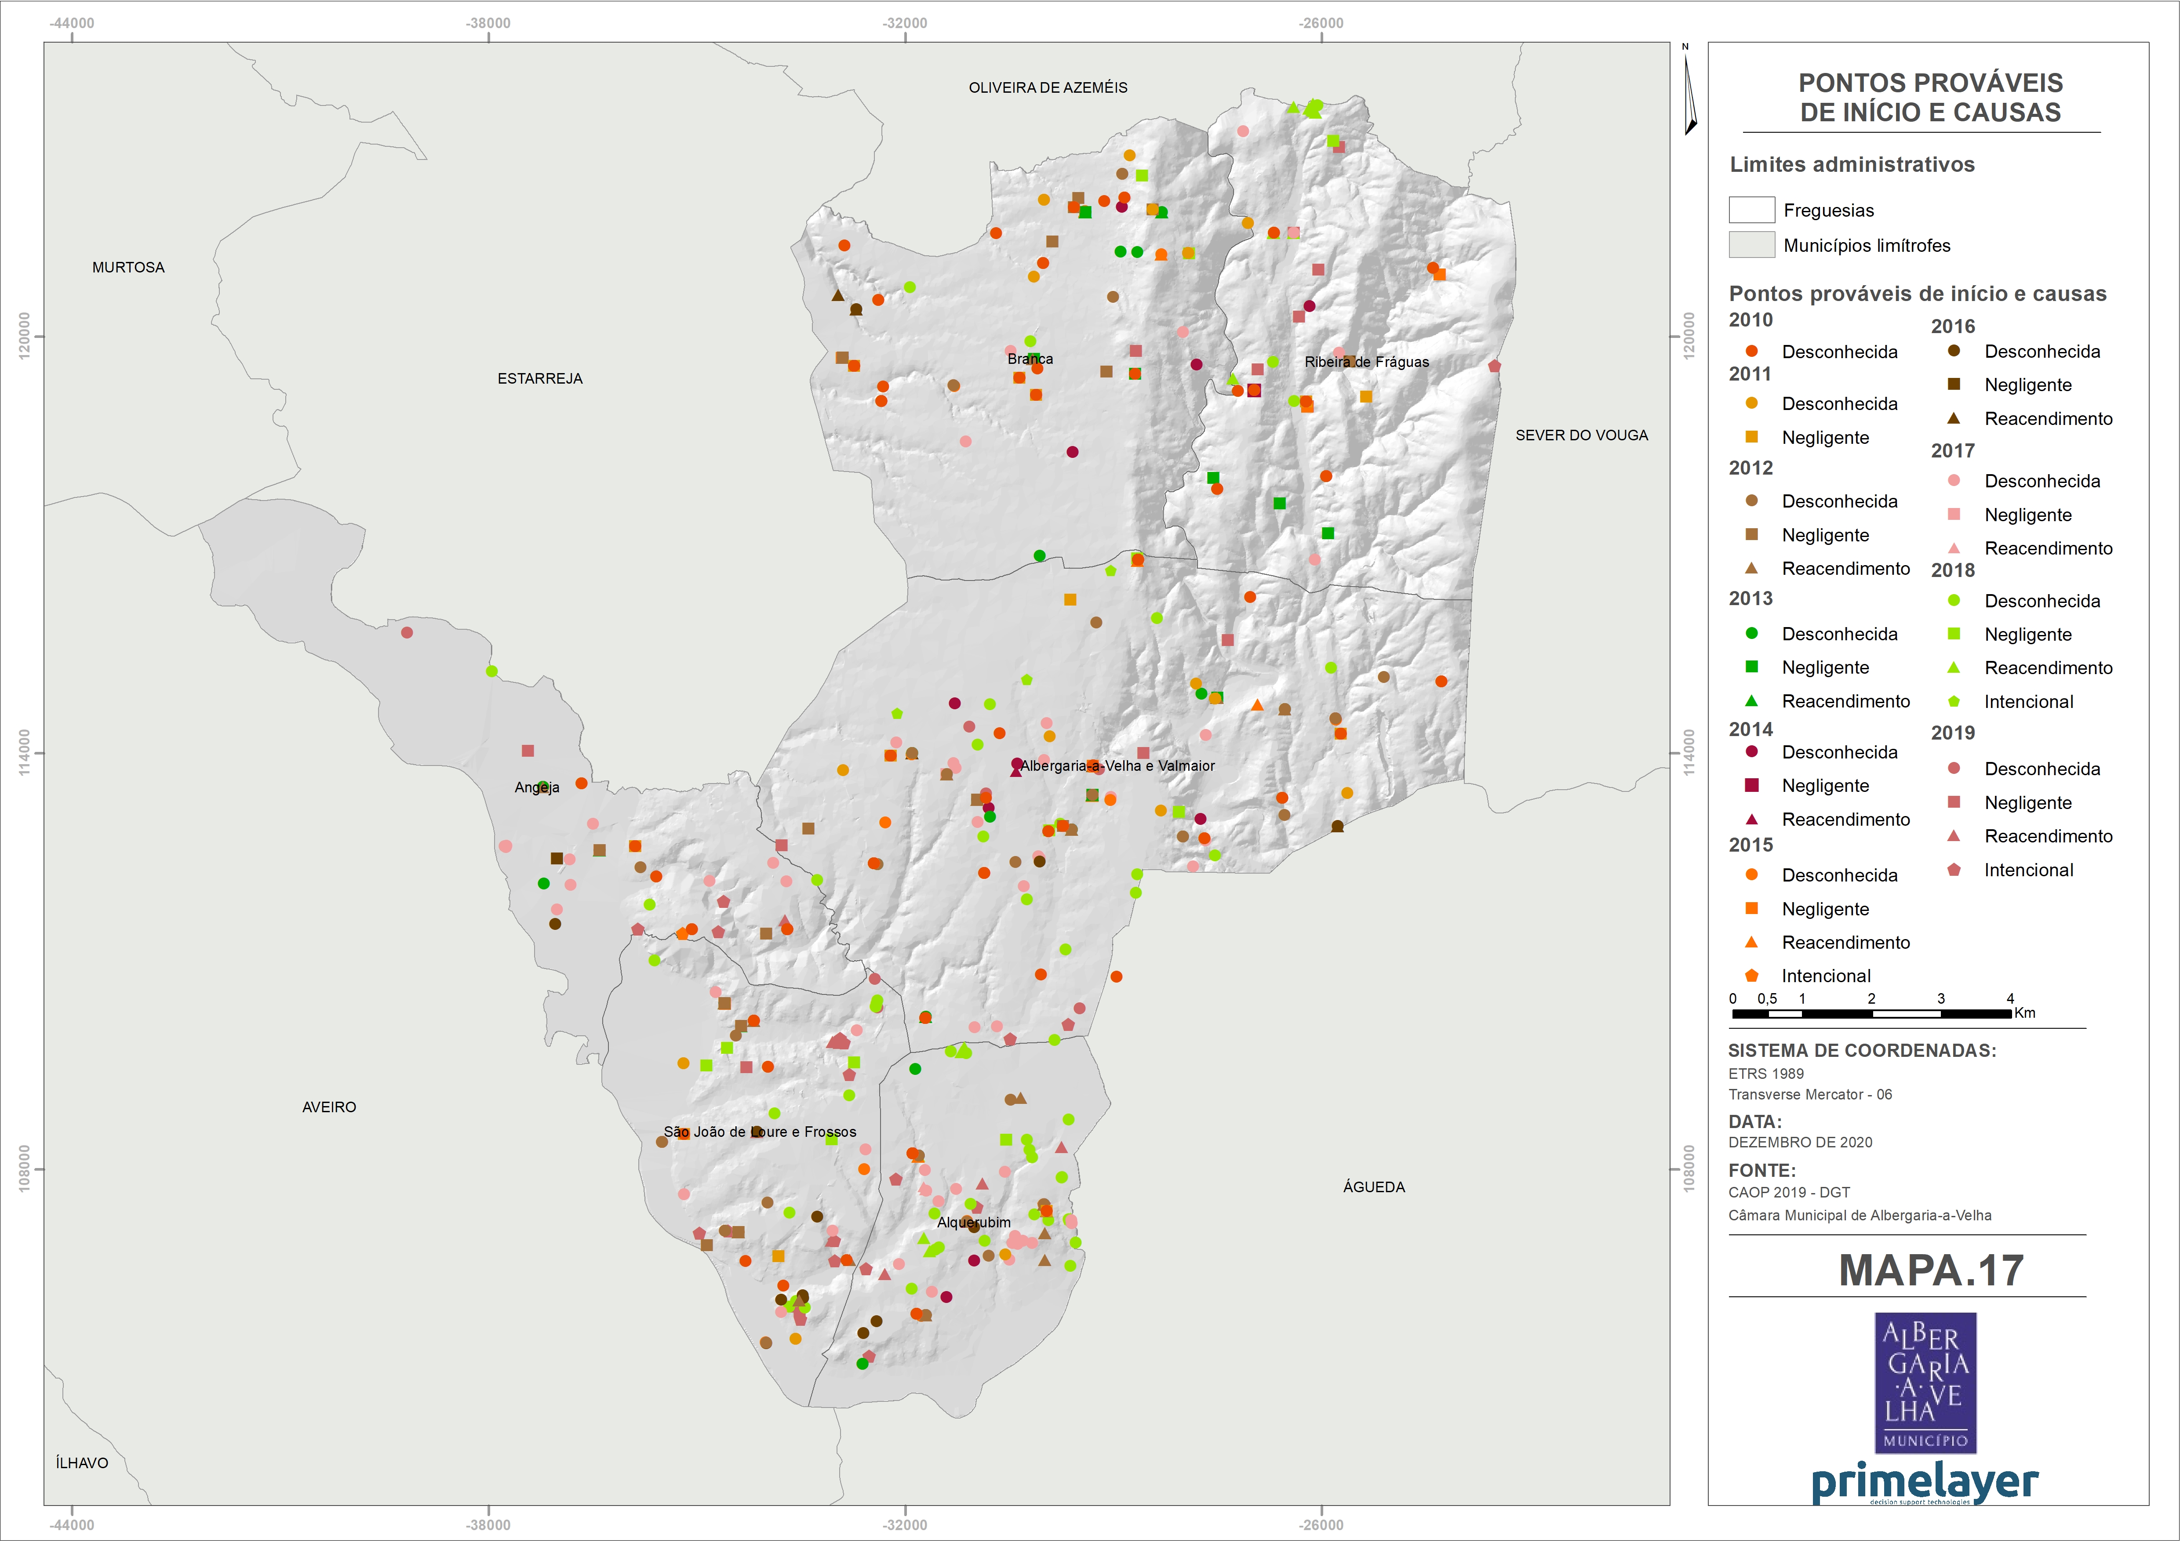Click the Municípios limítrofes grey swatch
Viewport: 2180px width, 1542px height.
1751,245
